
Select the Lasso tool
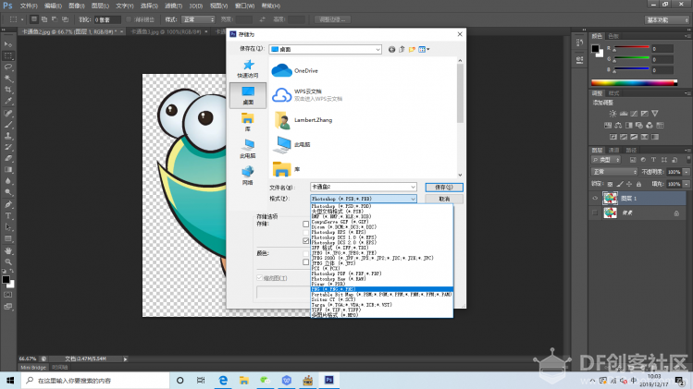point(8,67)
